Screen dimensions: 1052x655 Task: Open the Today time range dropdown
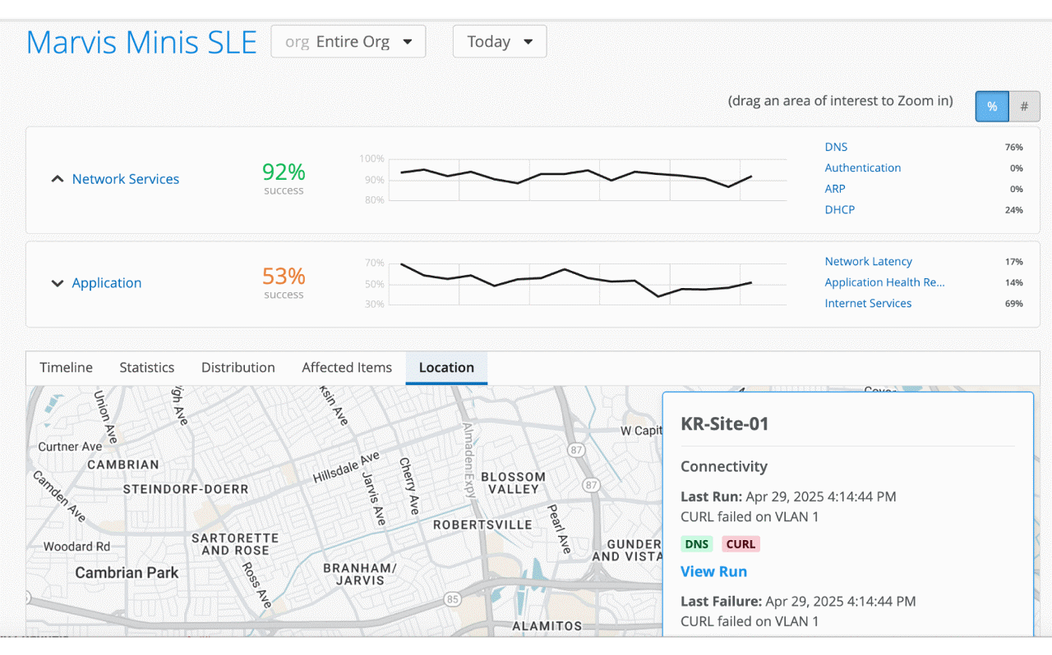(500, 42)
